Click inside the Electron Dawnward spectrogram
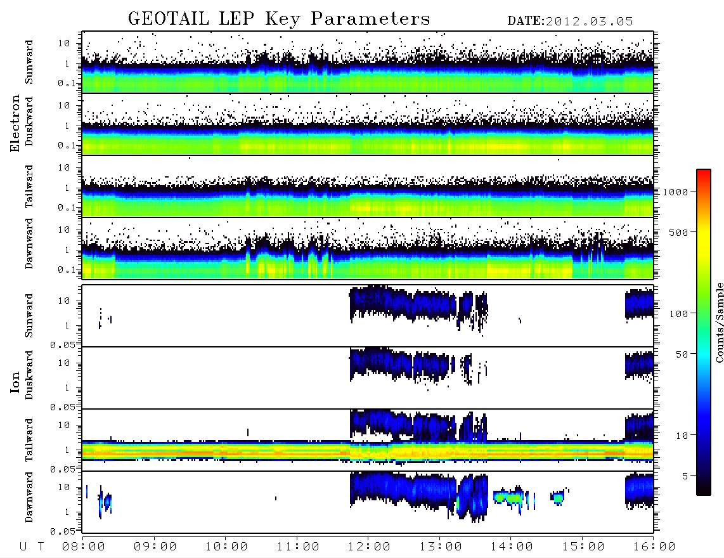724x558 pixels. (368, 248)
